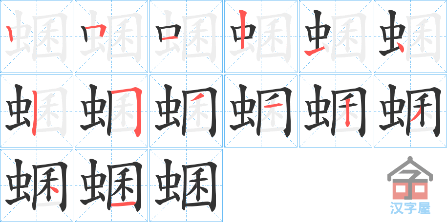
Task: Click the 汉字屋 text label
Action: [x=410, y=208]
